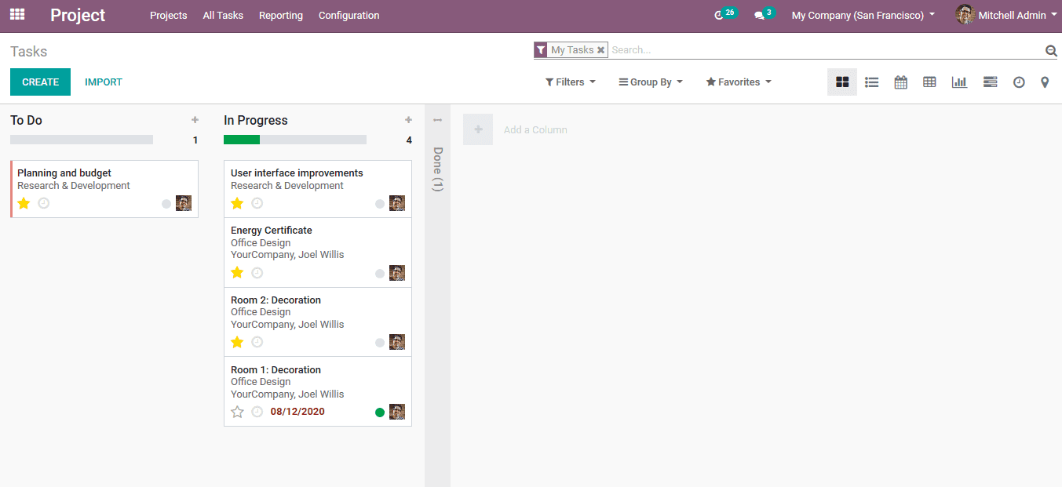The image size is (1062, 487).
Task: Unstar the Energy Certificate task
Action: (237, 273)
